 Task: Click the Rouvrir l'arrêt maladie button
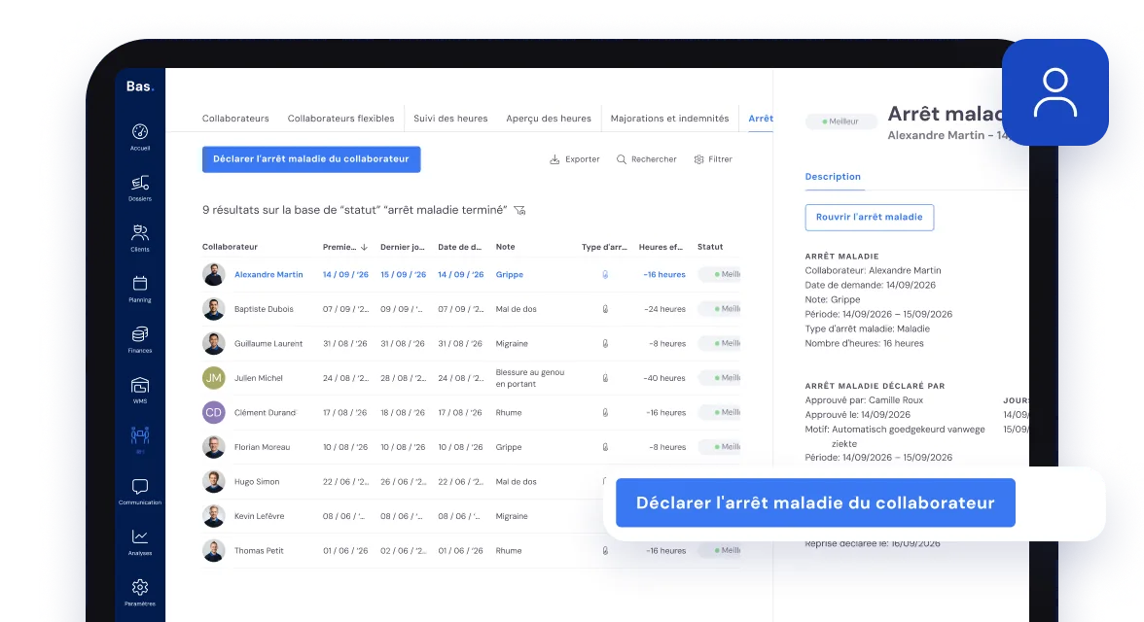pos(869,218)
